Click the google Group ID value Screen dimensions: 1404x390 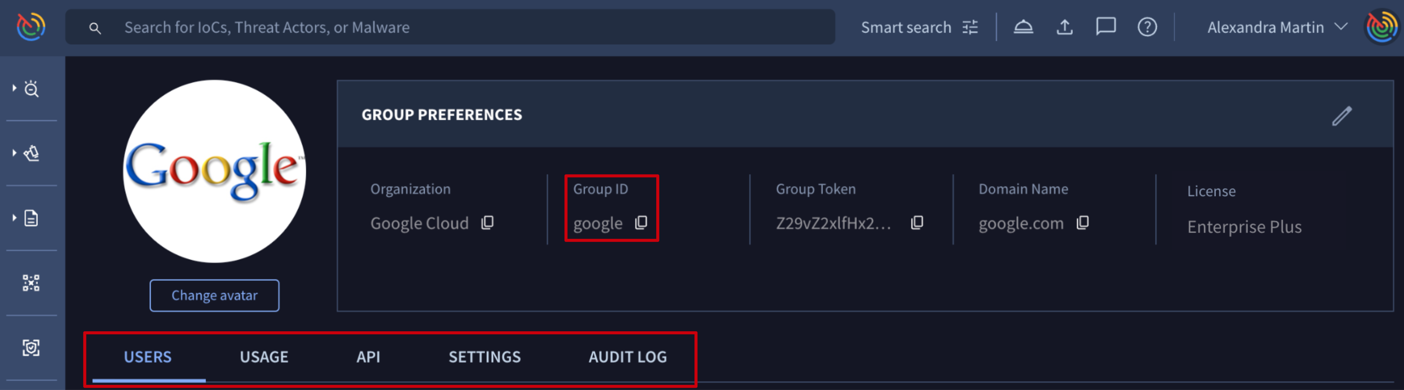tap(597, 223)
